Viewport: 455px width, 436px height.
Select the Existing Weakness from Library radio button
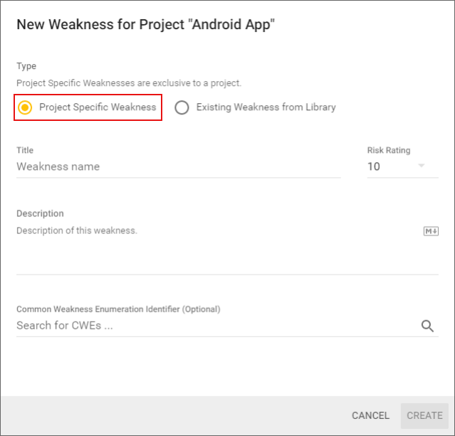182,107
